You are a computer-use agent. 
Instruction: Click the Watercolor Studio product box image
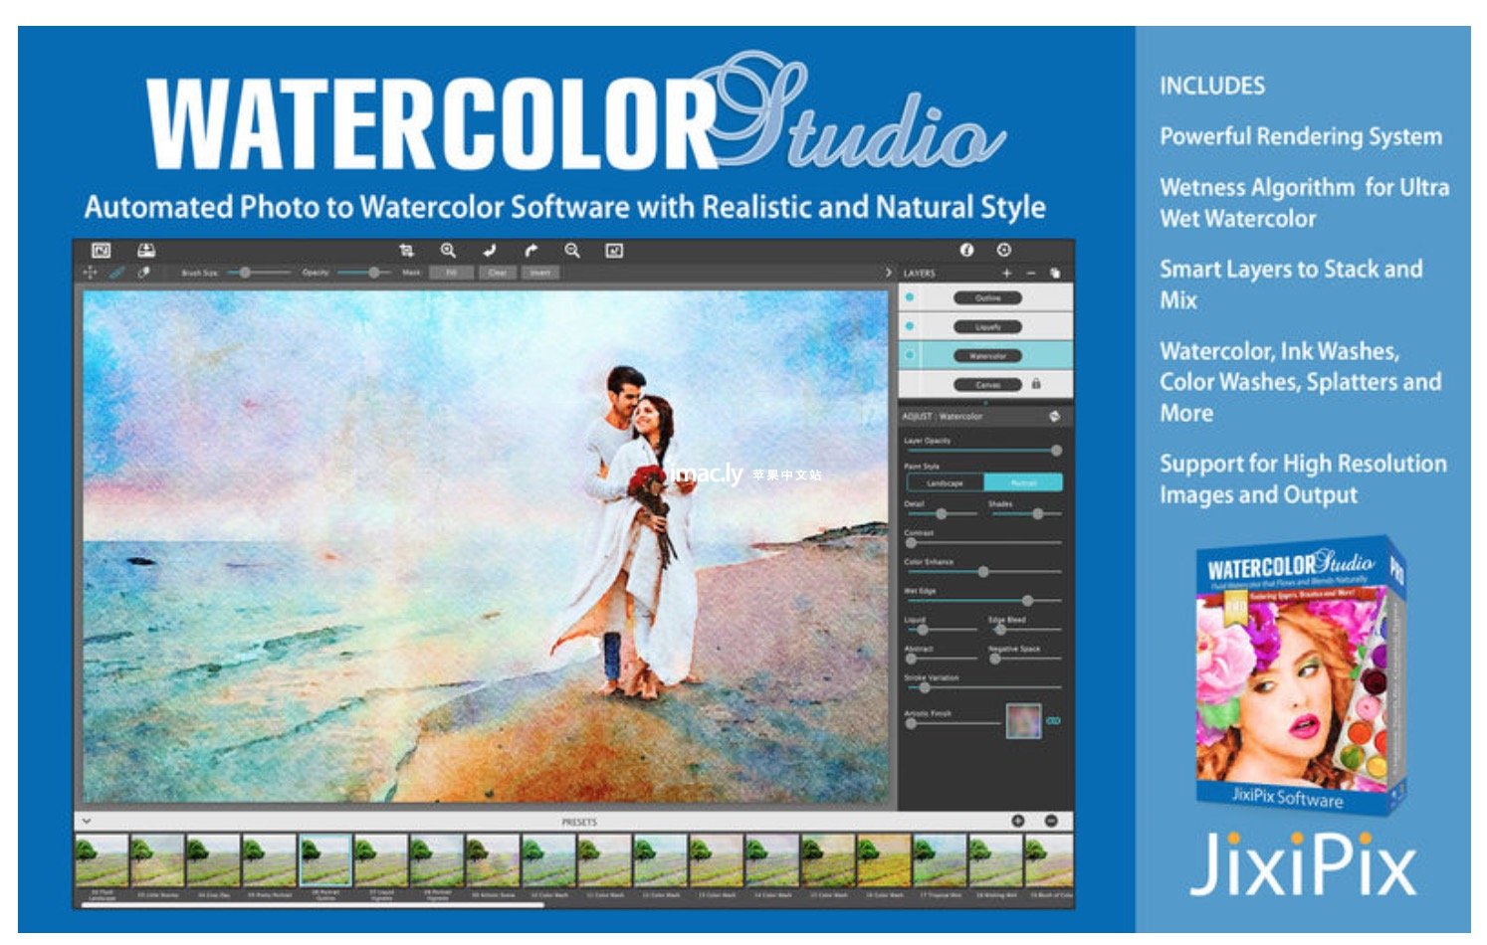(x=1300, y=675)
